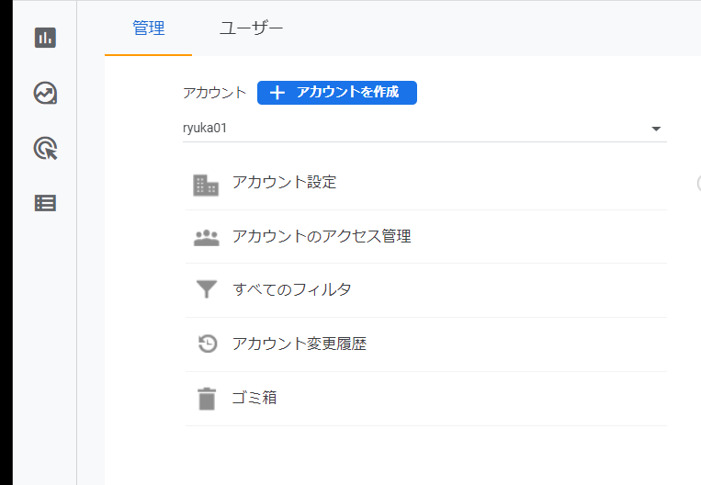The image size is (701, 485).
Task: Open the ryuka01 account selector
Action: pos(424,129)
